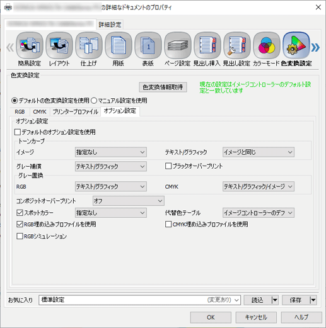Click the キャンセル button

256,317
